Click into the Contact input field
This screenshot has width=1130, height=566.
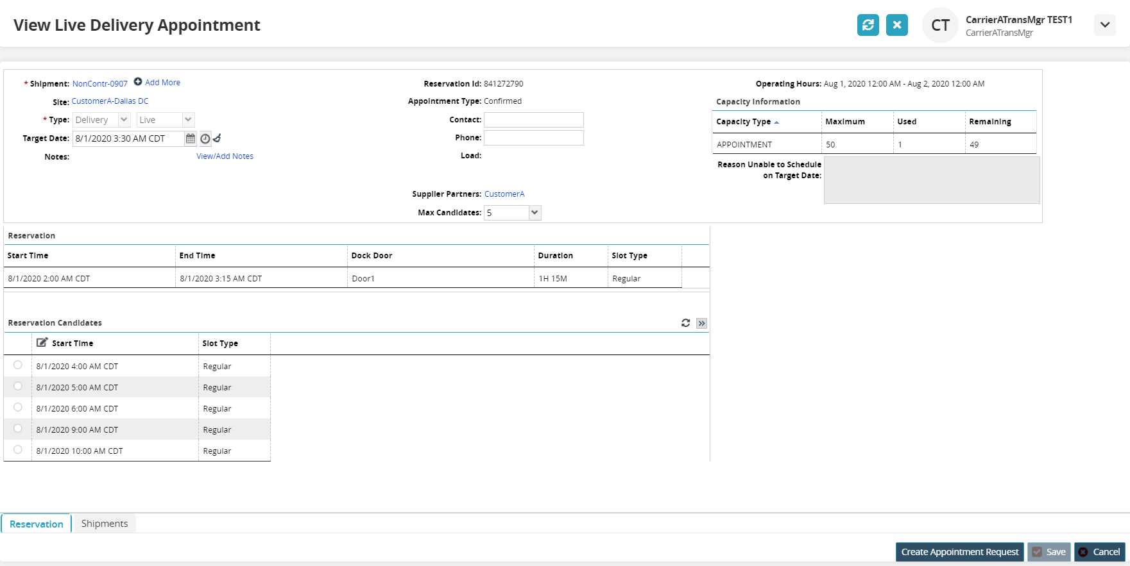click(533, 120)
